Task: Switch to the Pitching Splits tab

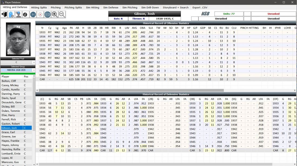Action: (x=73, y=8)
